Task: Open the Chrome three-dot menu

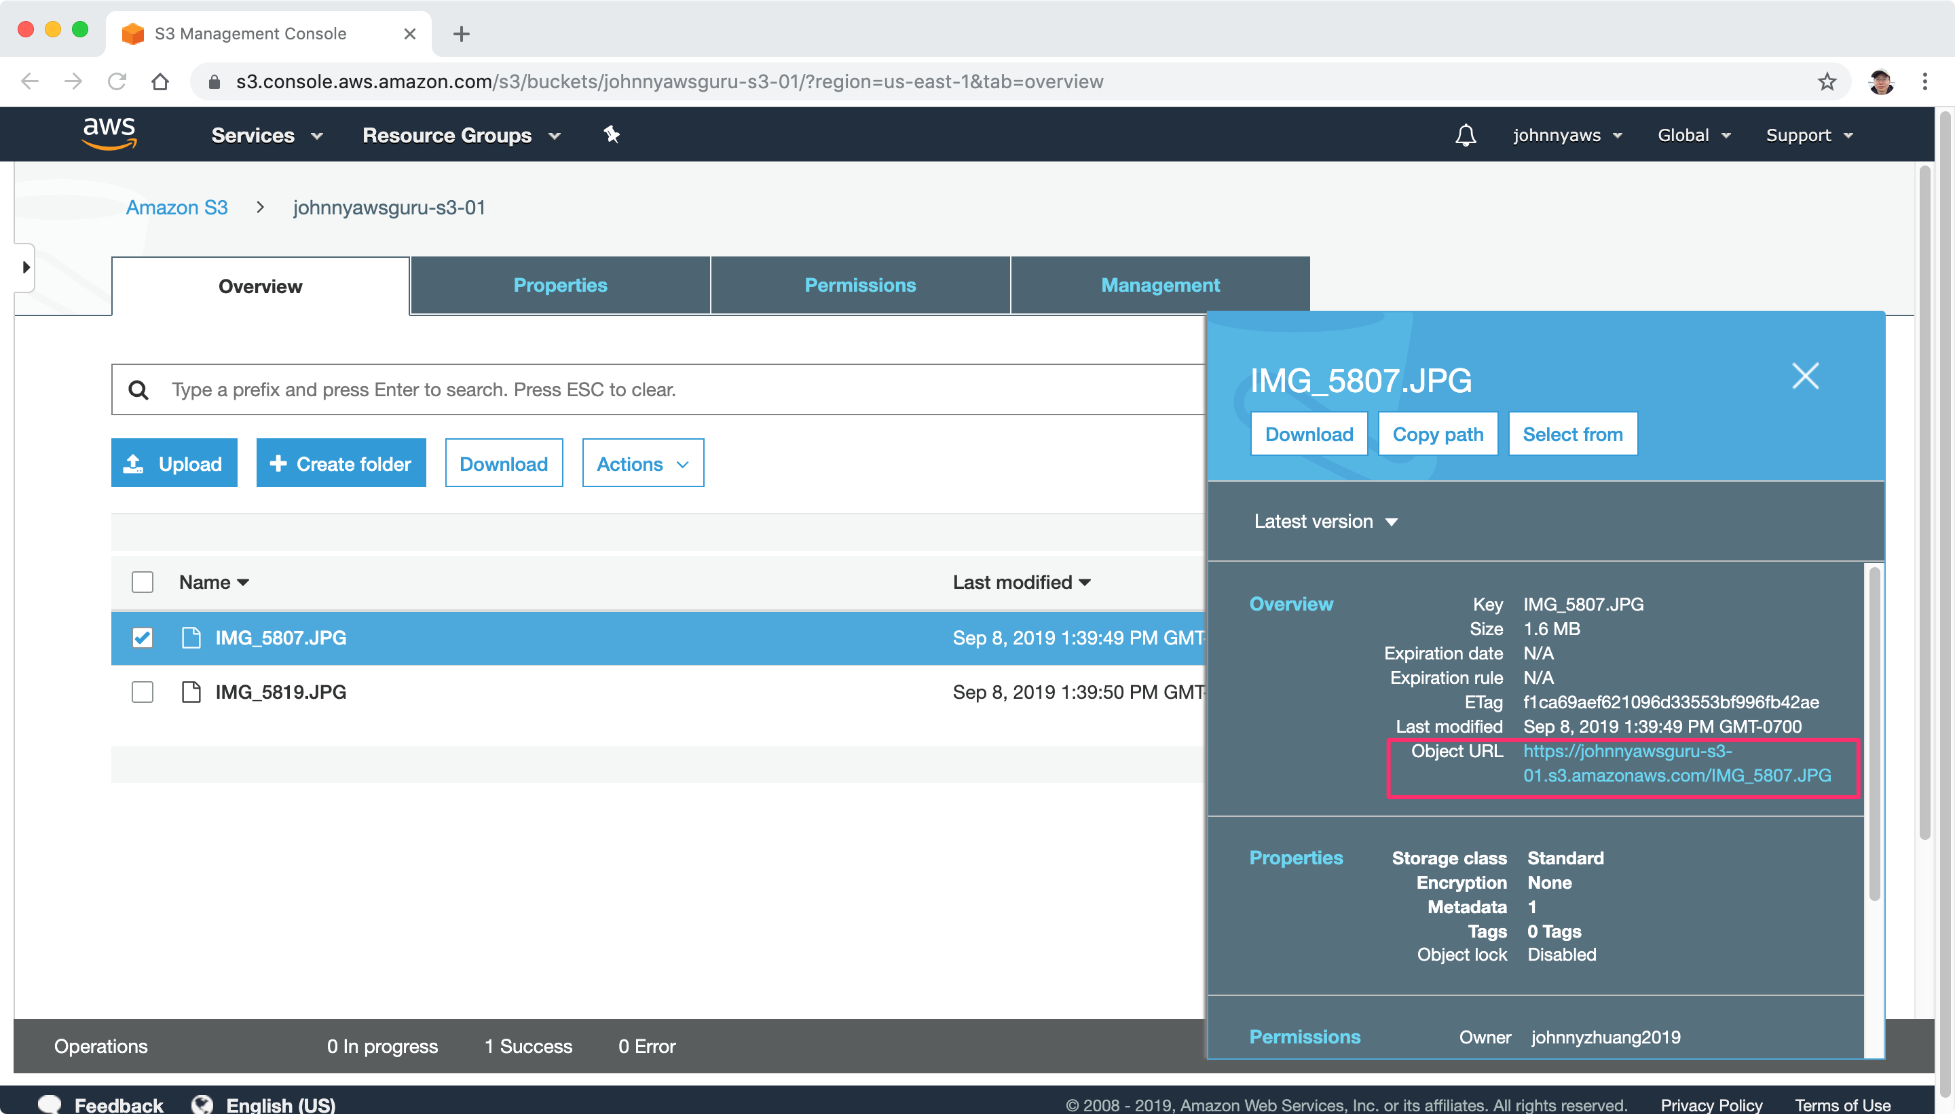Action: tap(1924, 81)
